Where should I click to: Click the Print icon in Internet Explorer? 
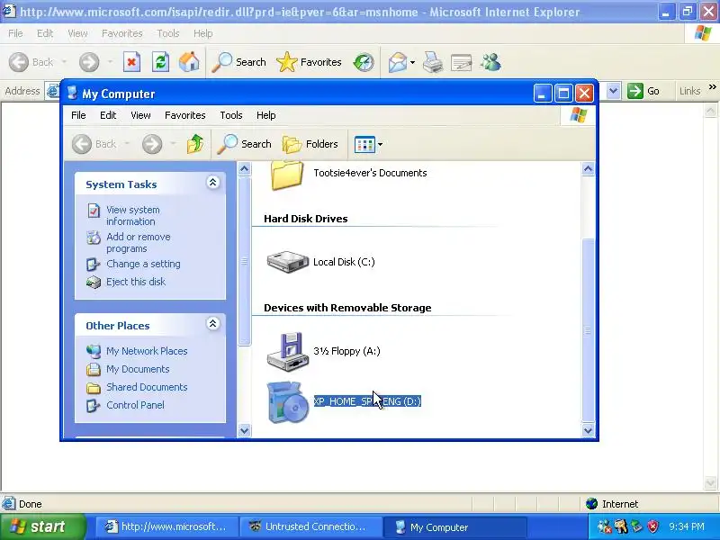(x=432, y=62)
